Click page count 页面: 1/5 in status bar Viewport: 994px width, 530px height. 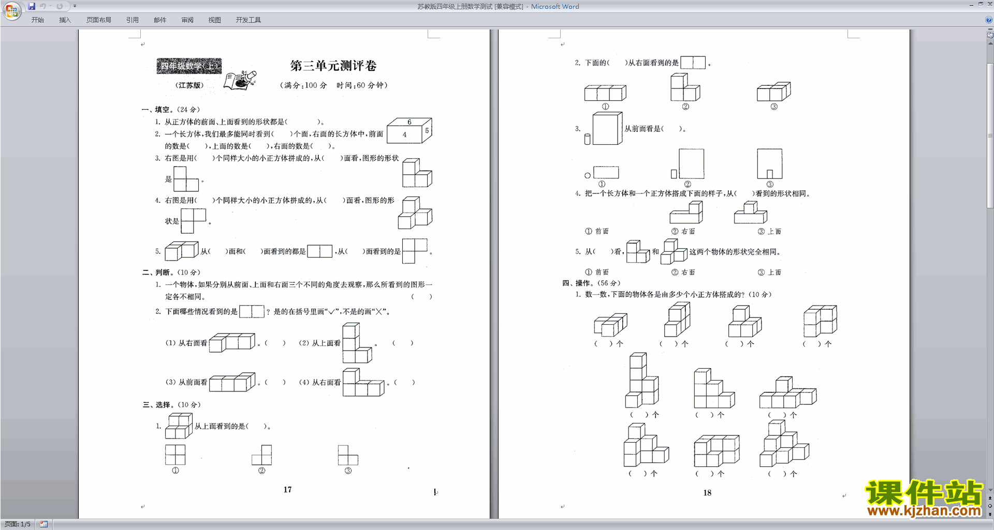coord(18,524)
